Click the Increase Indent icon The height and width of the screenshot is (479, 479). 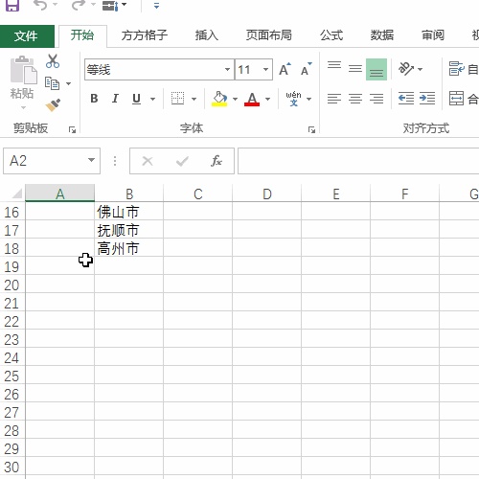(427, 99)
